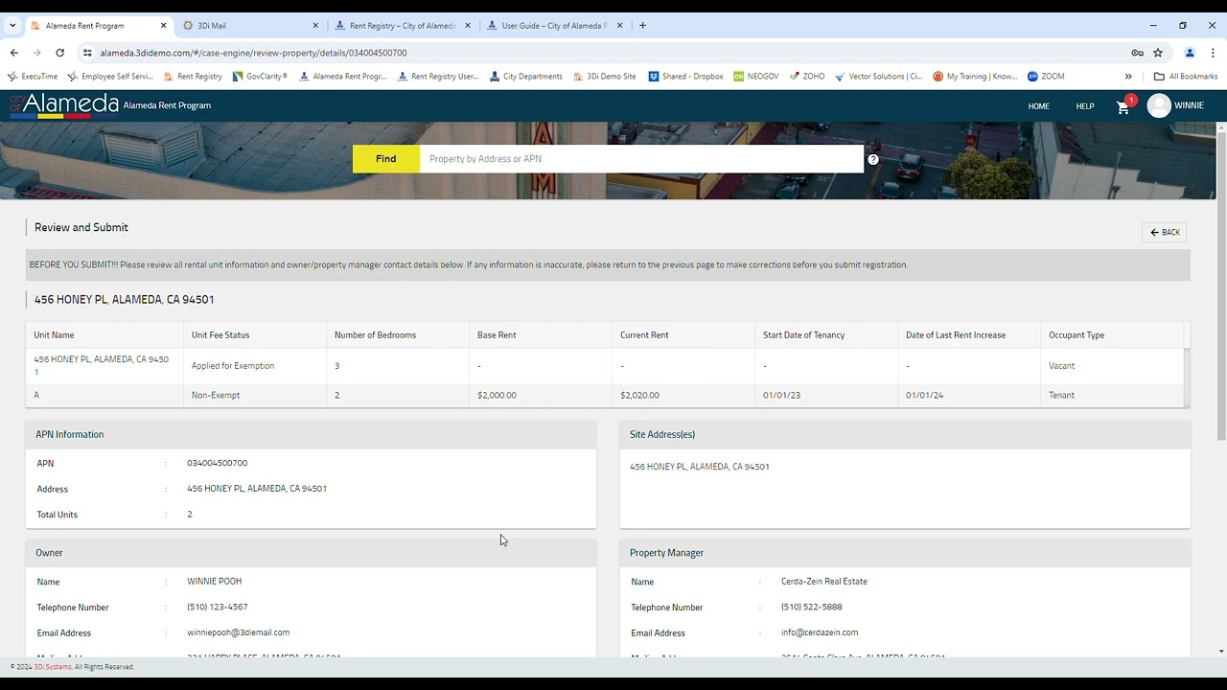View site information icon in address bar
The width and height of the screenshot is (1227, 690).
[x=87, y=53]
